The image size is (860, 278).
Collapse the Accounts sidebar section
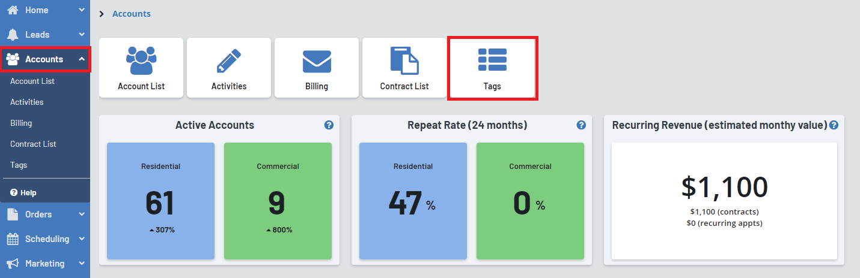(45, 59)
